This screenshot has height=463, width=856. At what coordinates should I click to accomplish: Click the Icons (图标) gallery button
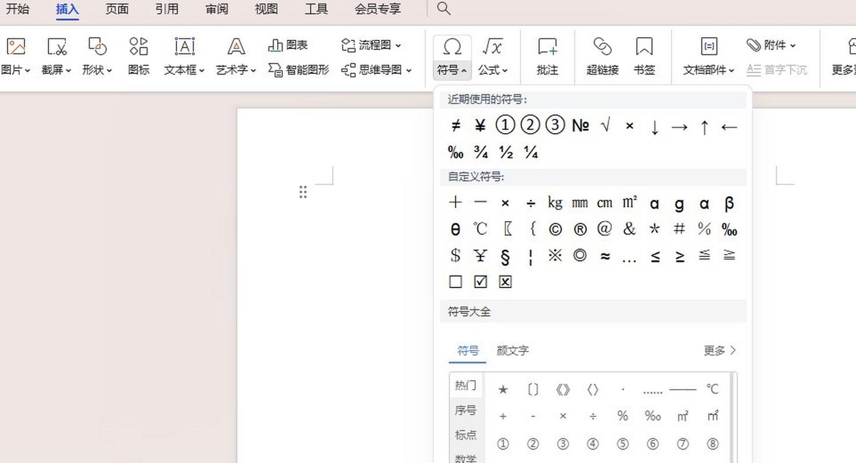[138, 56]
